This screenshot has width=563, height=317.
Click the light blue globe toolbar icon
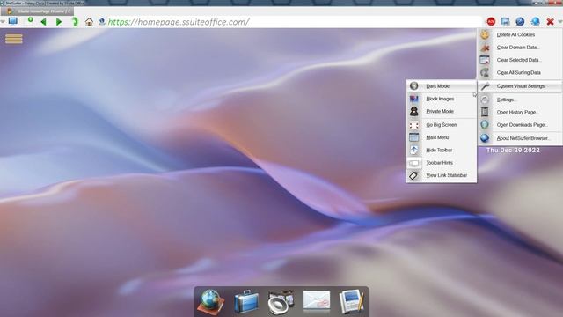[x=535, y=21]
